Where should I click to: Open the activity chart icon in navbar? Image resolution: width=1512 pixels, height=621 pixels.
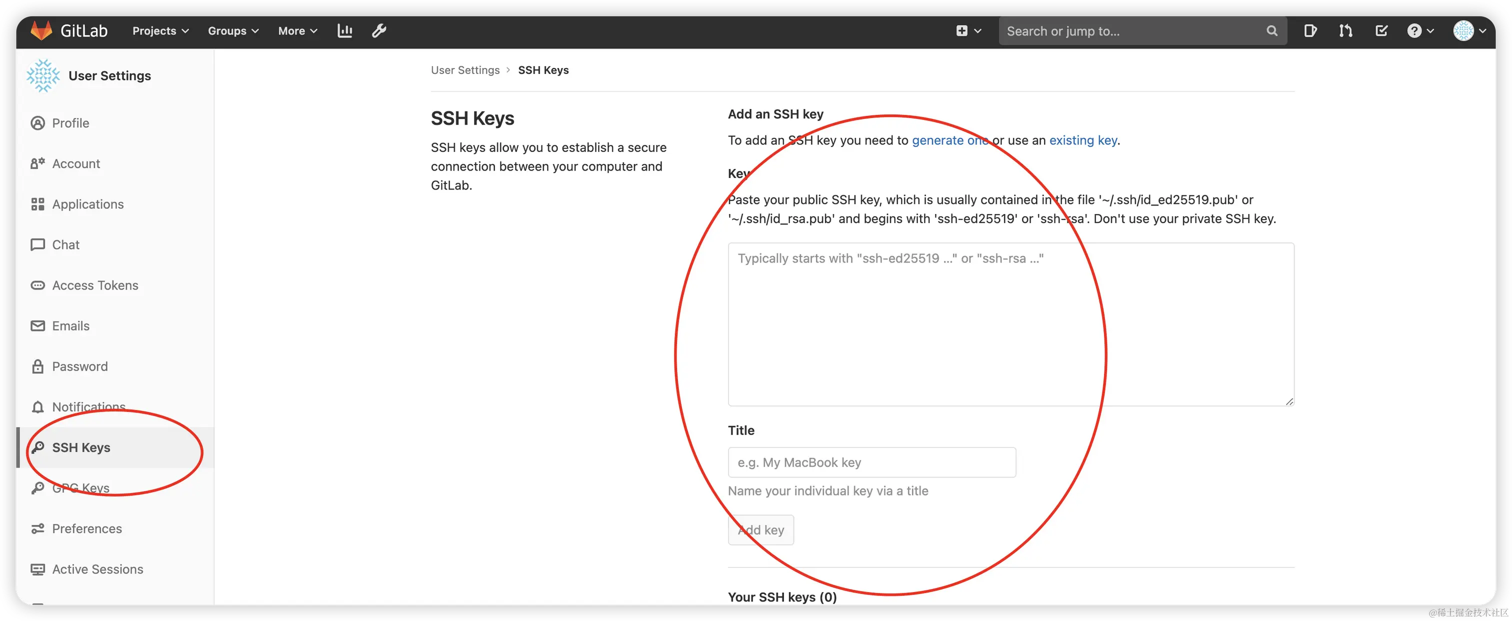click(344, 30)
